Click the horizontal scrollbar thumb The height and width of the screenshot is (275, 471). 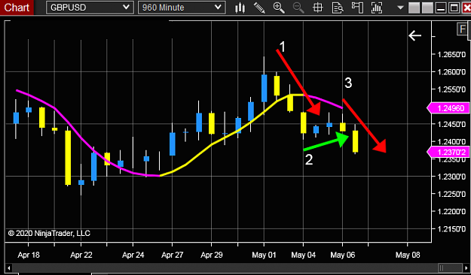point(450,267)
